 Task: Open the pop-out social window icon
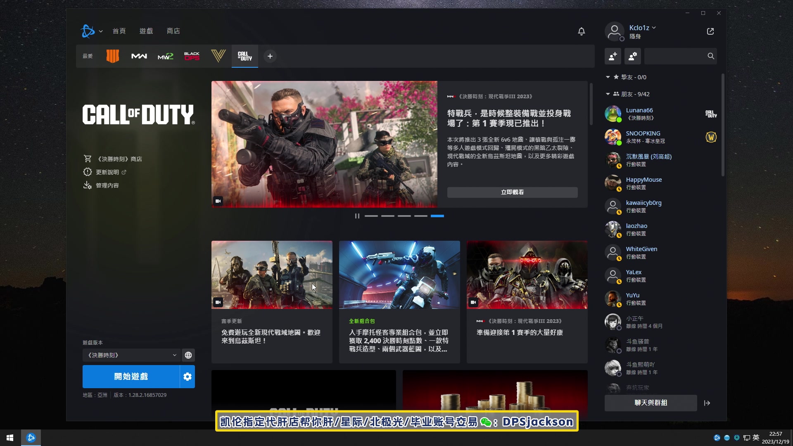pos(710,31)
